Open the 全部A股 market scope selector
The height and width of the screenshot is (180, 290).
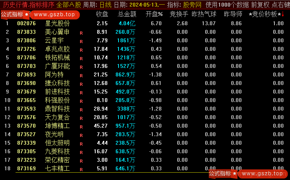(69, 5)
